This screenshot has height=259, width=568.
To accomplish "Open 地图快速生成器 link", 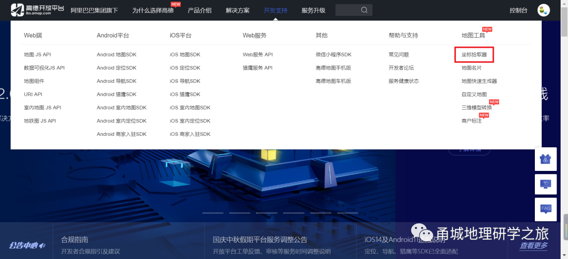I will [479, 81].
